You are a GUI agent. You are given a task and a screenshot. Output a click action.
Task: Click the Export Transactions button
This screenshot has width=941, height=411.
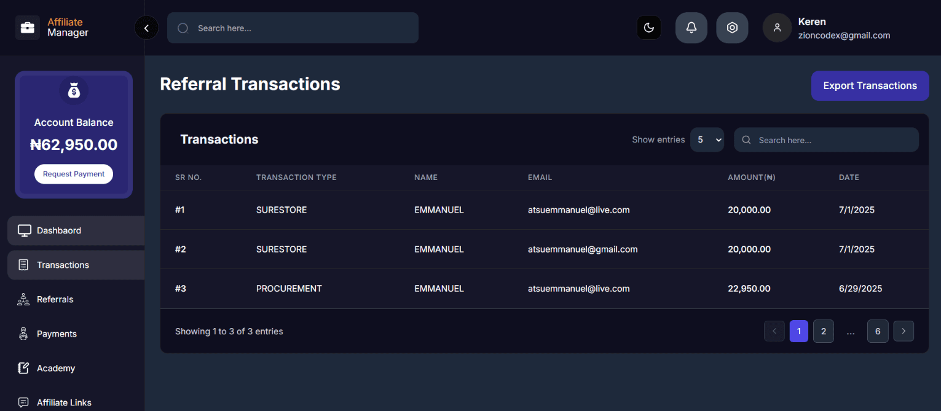point(870,85)
